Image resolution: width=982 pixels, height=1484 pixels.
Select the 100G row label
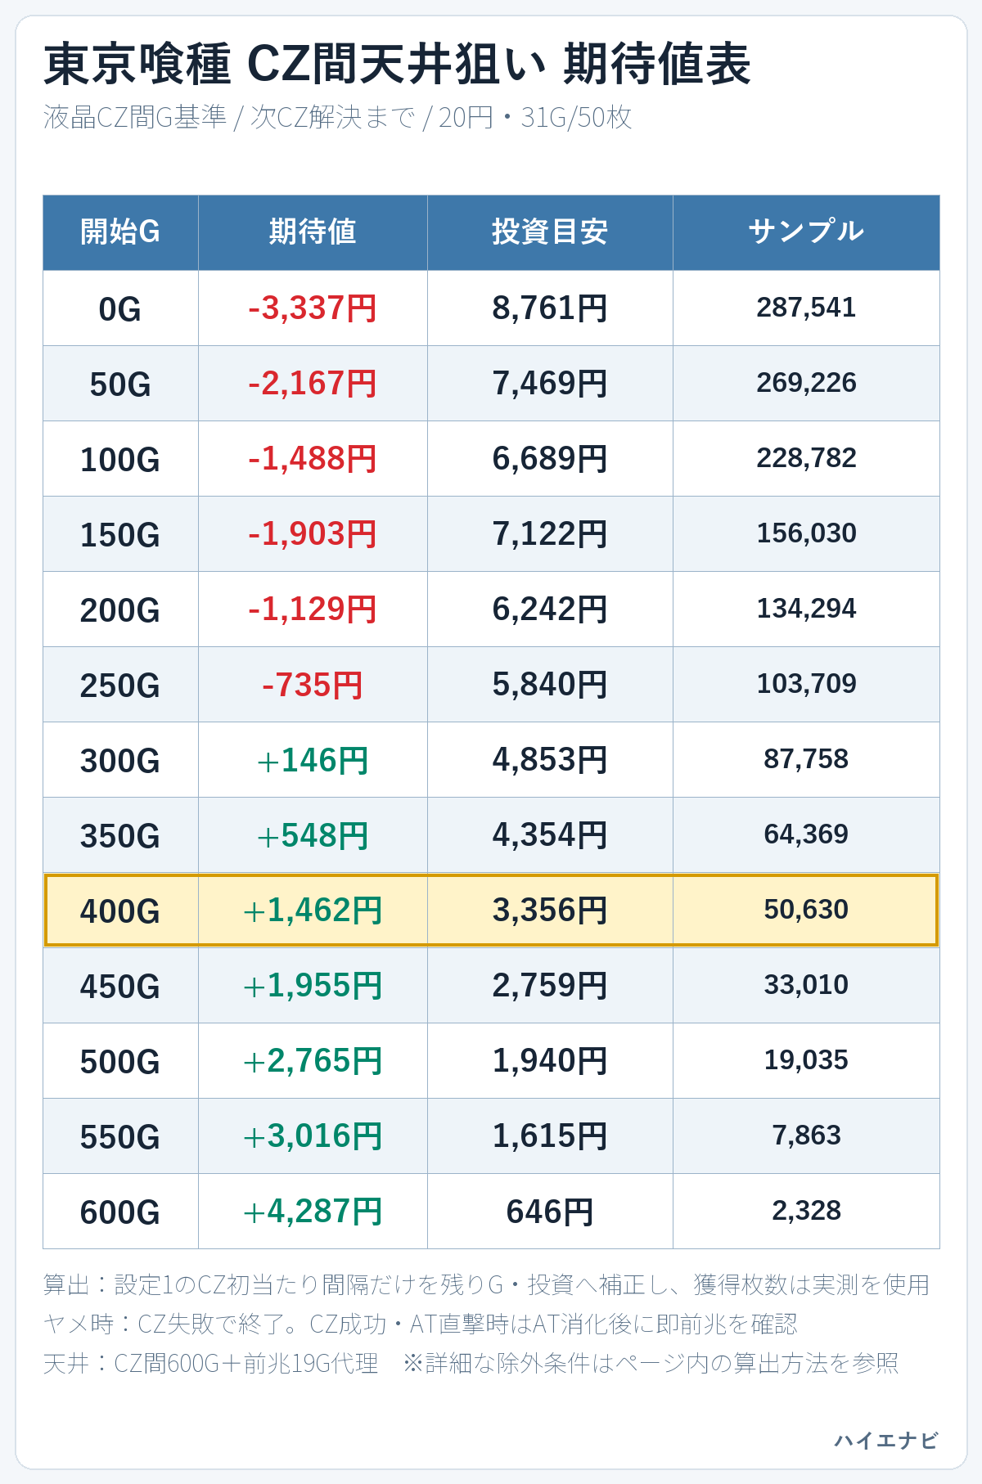pos(120,460)
